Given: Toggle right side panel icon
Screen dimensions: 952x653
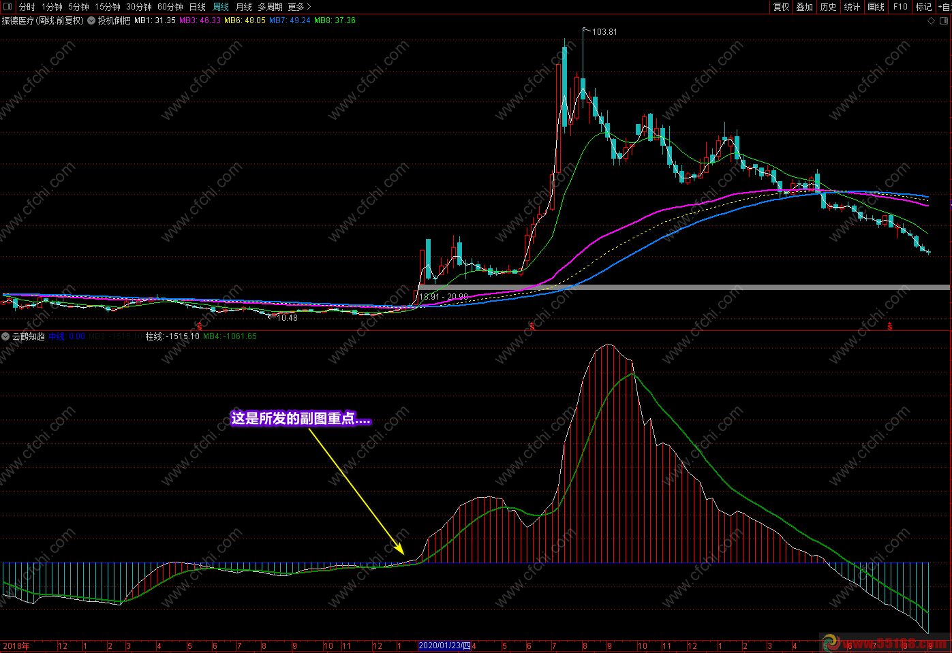Looking at the screenshot, I should click(944, 20).
